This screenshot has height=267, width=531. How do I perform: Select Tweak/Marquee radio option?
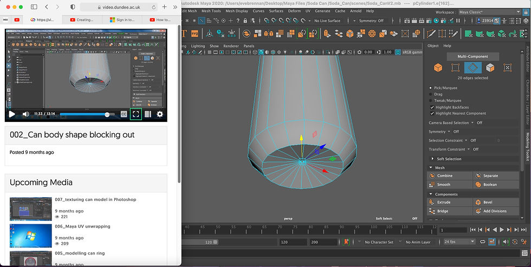click(431, 101)
